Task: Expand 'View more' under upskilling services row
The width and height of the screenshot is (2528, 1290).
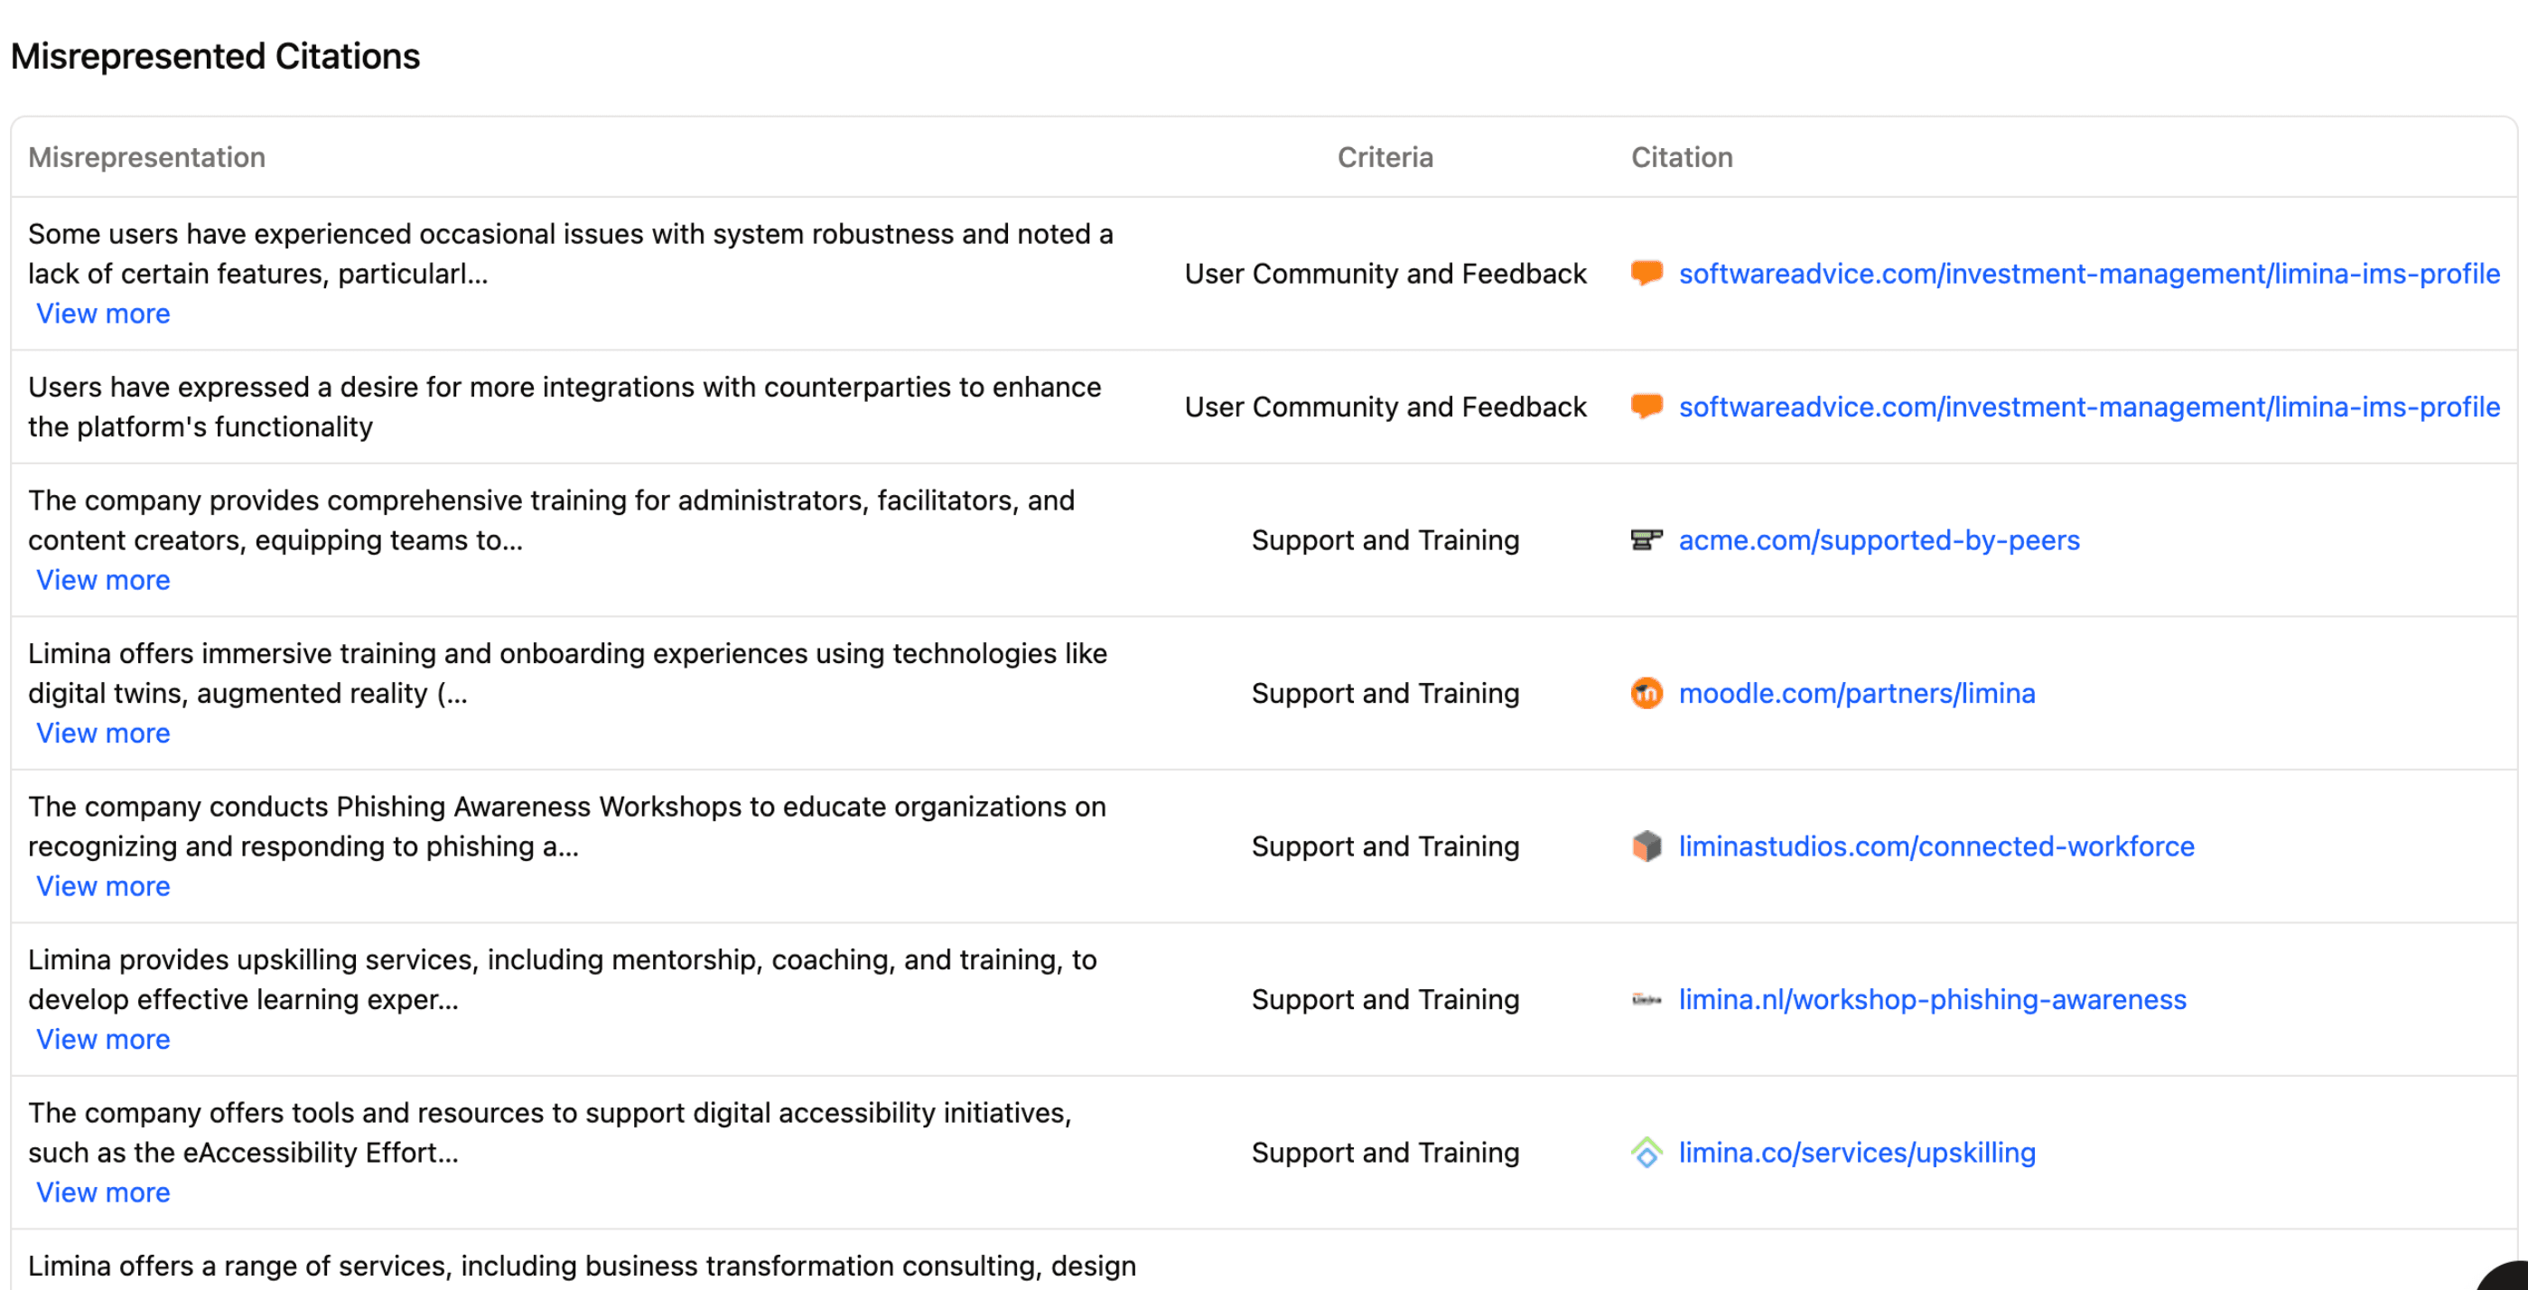Action: tap(103, 1040)
